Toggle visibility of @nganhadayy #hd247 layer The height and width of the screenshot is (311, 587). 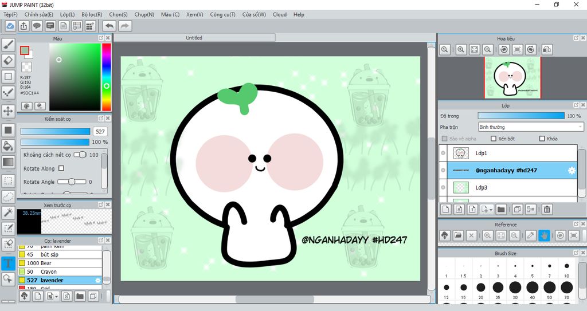point(443,170)
